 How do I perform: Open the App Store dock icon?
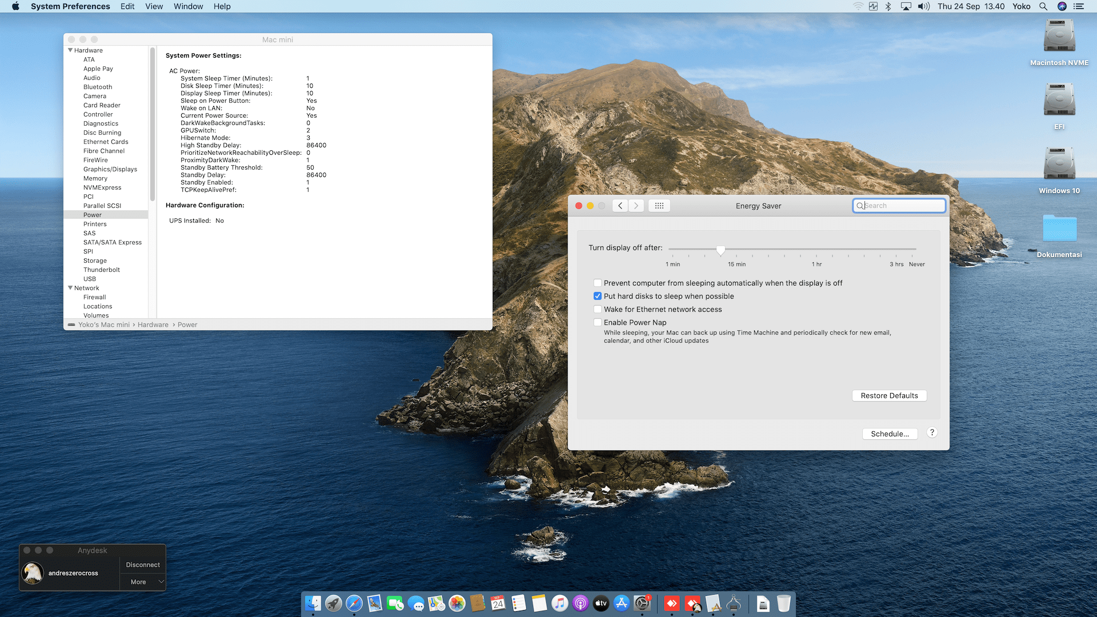coord(621,603)
